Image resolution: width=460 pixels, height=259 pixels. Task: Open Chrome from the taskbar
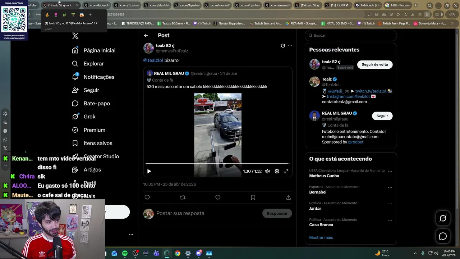178,253
